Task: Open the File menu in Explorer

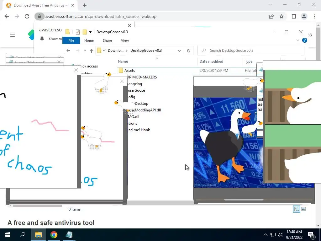Action: click(x=71, y=40)
